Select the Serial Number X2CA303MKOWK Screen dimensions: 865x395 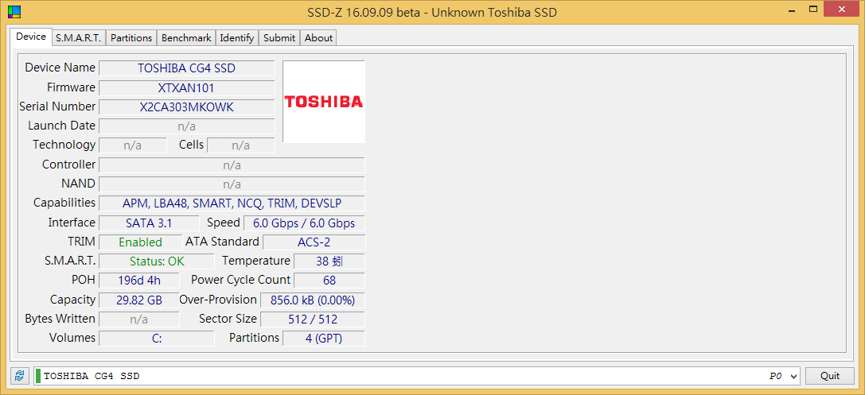(186, 107)
